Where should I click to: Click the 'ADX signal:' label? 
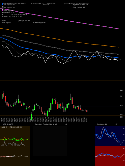pos(6,23)
